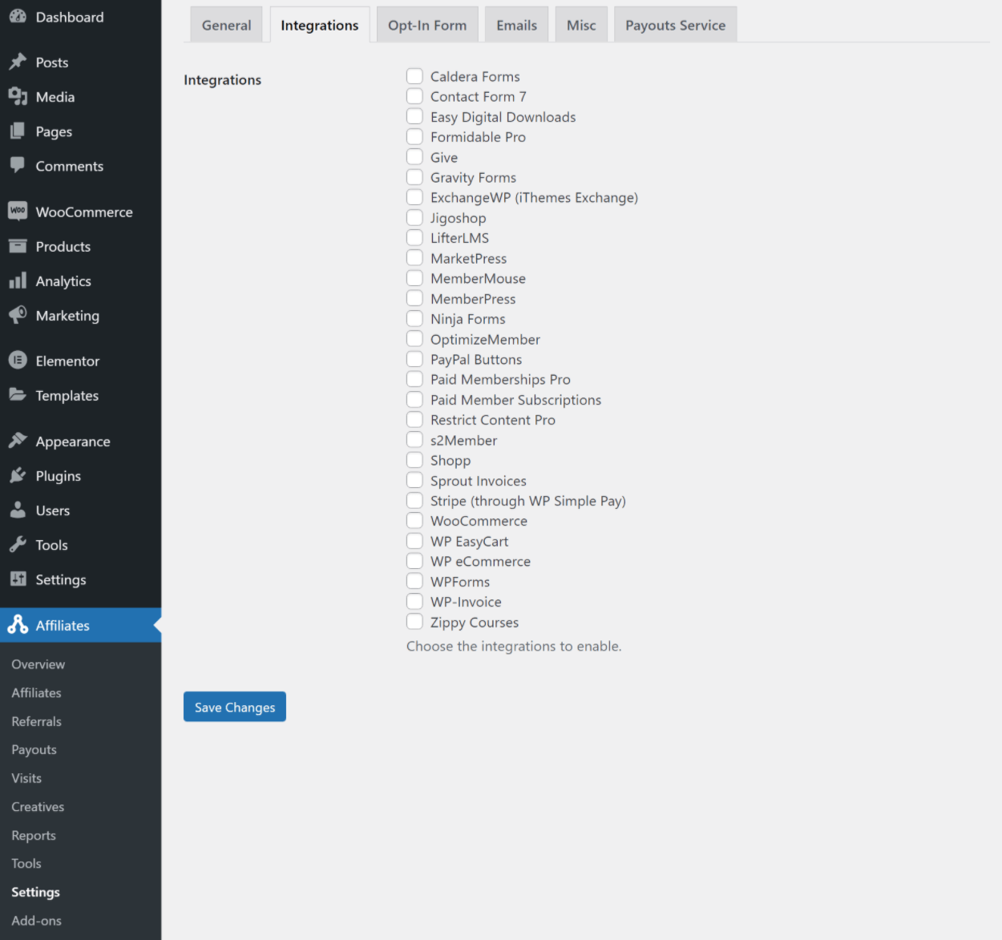
Task: Tick the Shopp checkbox
Action: [x=414, y=460]
